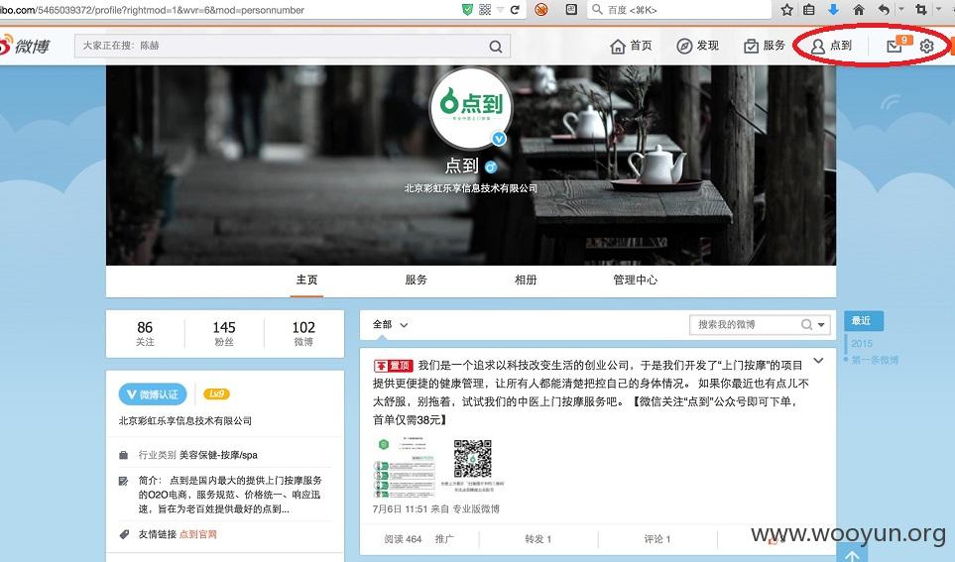The width and height of the screenshot is (955, 562).
Task: Click company name 北京彩虹乐享信息技术有限公司 under 微博认证
Action: 185,420
